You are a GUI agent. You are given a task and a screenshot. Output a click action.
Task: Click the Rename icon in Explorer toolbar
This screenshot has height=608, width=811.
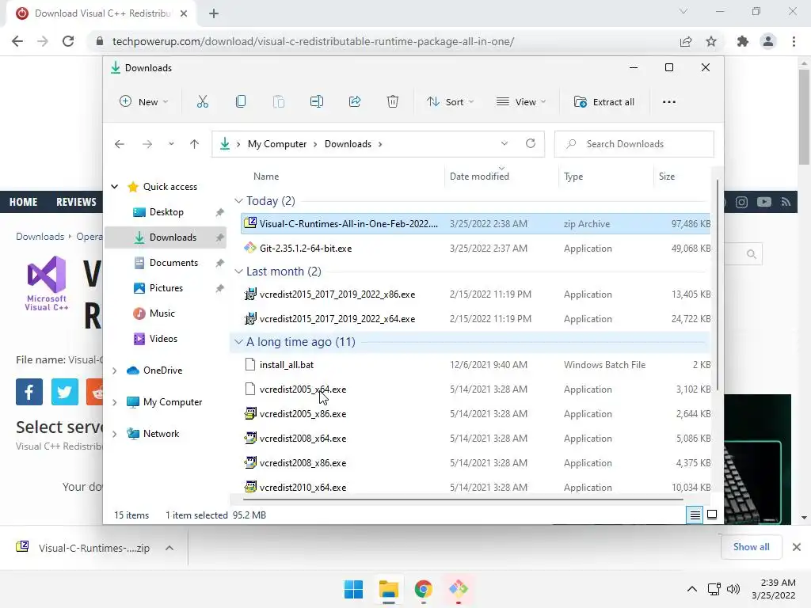(317, 102)
